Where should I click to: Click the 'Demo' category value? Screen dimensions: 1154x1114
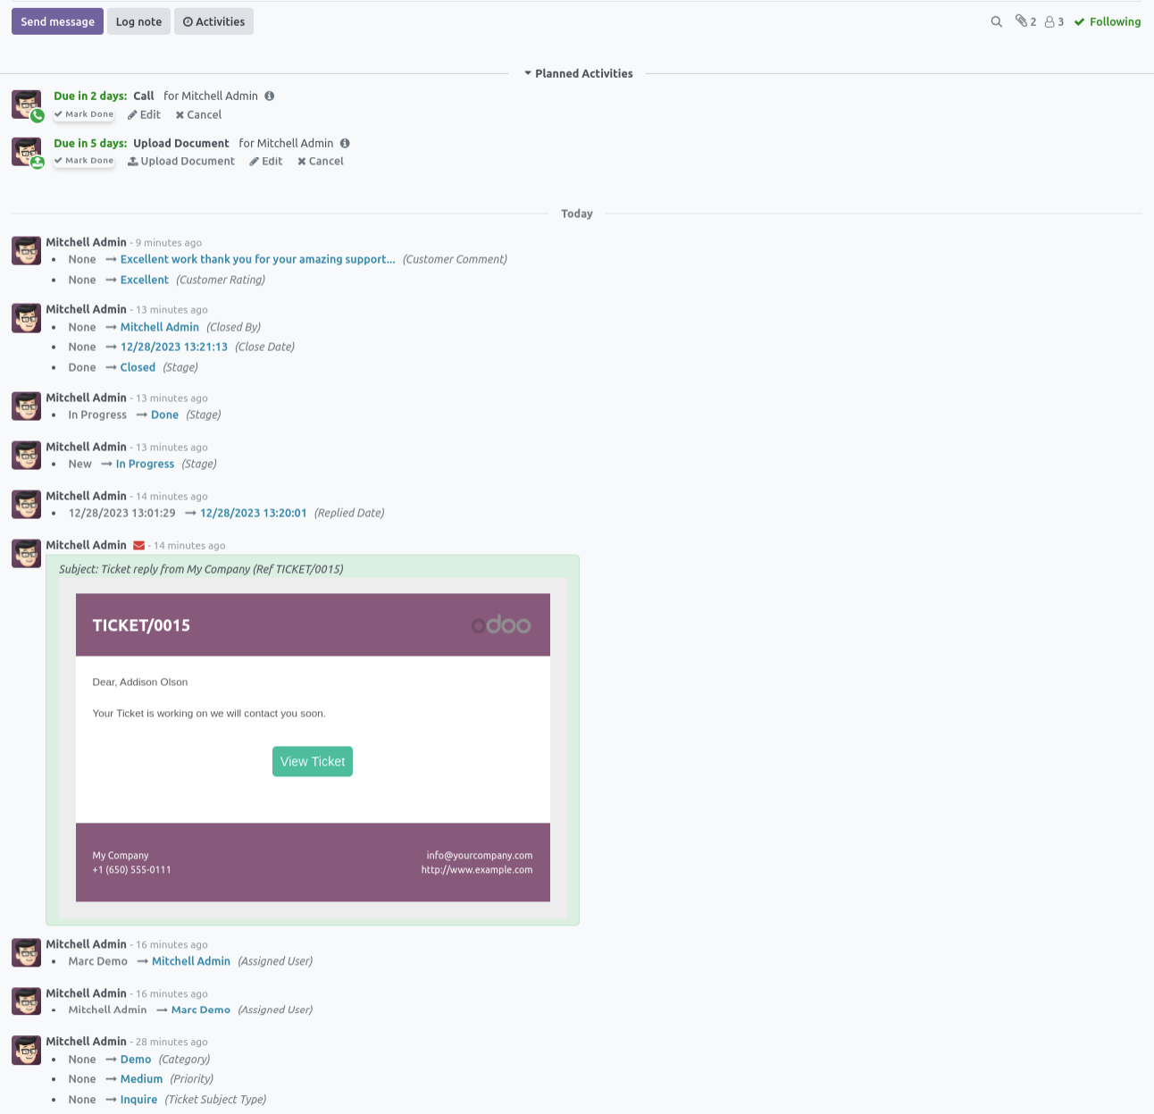point(136,1060)
